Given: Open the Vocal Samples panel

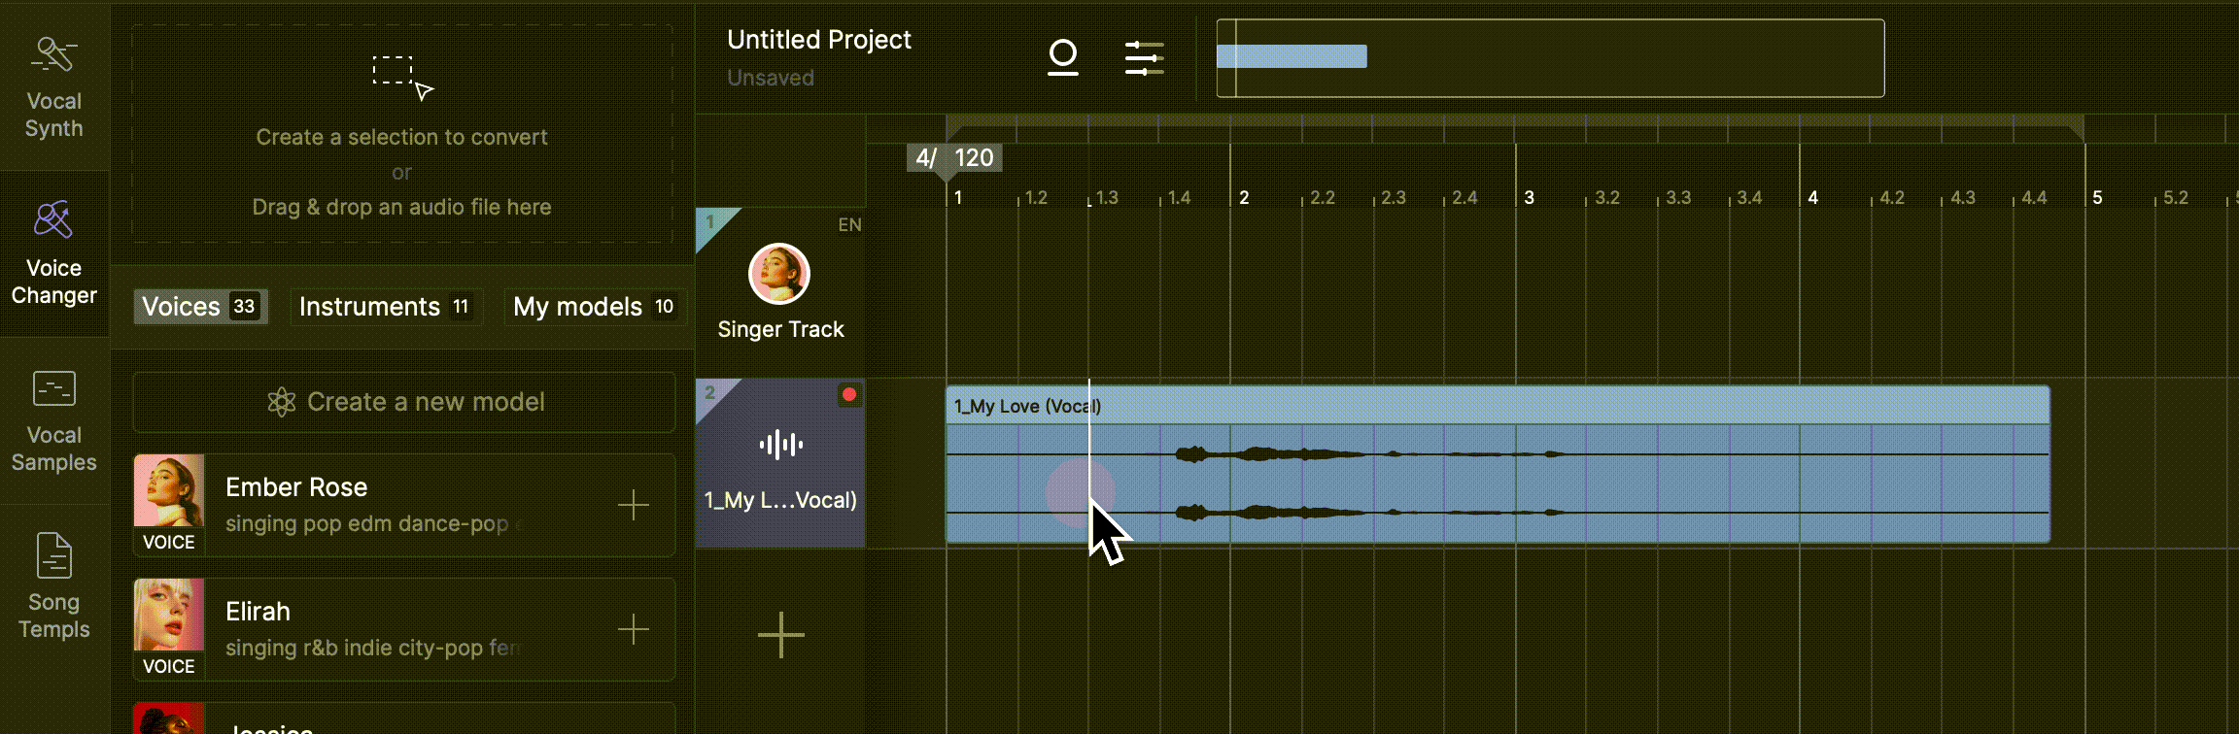Looking at the screenshot, I should pyautogui.click(x=54, y=421).
